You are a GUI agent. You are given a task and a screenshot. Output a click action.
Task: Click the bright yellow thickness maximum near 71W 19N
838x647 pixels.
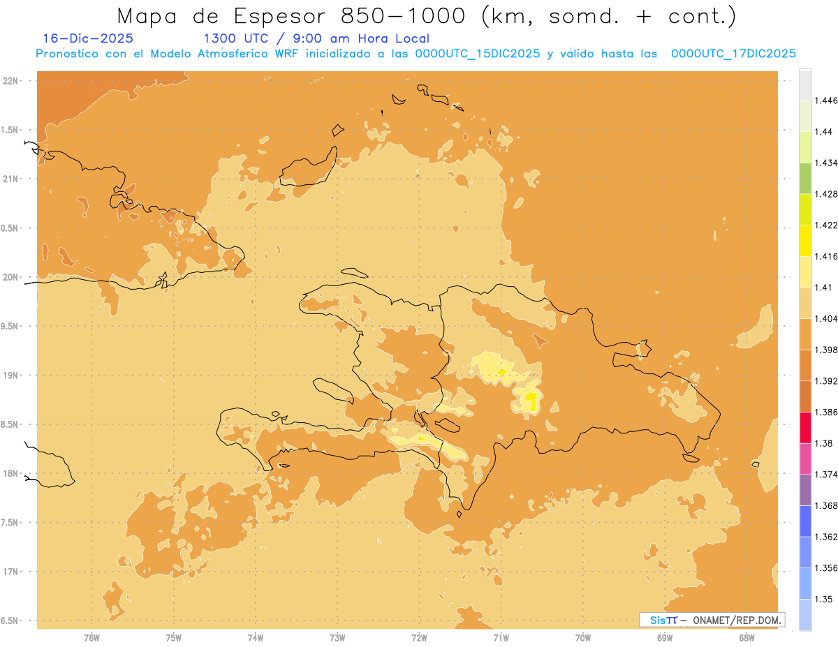tap(501, 372)
